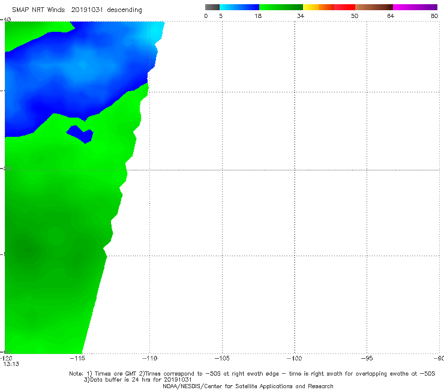
Task: Click the gray 0-5 color bar segment
Action: [x=212, y=7]
